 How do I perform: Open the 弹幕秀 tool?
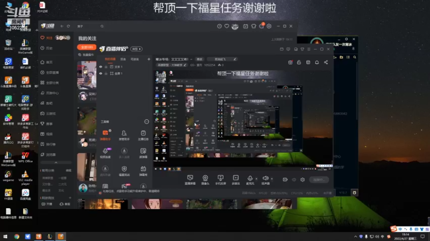pyautogui.click(x=143, y=171)
